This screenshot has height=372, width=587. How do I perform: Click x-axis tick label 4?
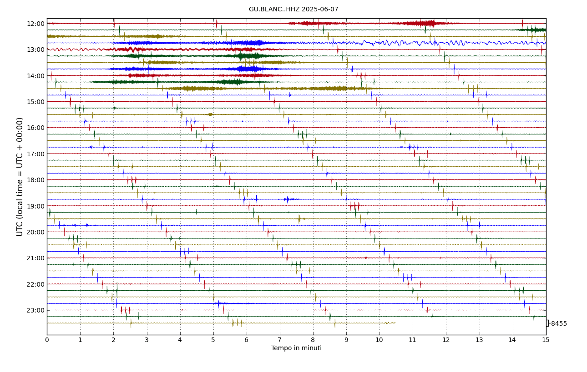(x=180, y=340)
